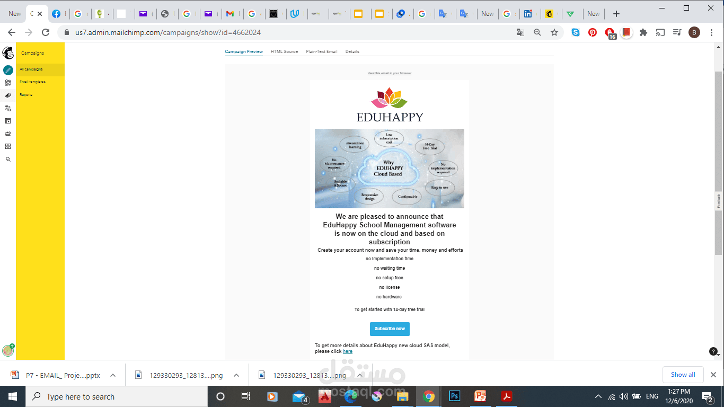This screenshot has width=724, height=407.
Task: Switch to the Details tab
Action: click(352, 51)
